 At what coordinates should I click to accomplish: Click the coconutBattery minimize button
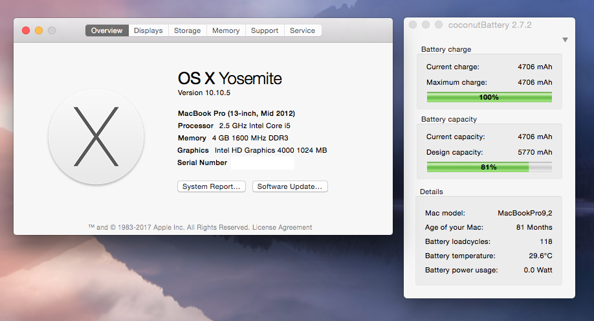tap(426, 25)
